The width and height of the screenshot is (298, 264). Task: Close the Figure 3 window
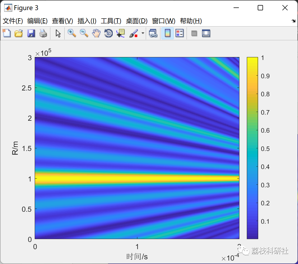[285, 8]
